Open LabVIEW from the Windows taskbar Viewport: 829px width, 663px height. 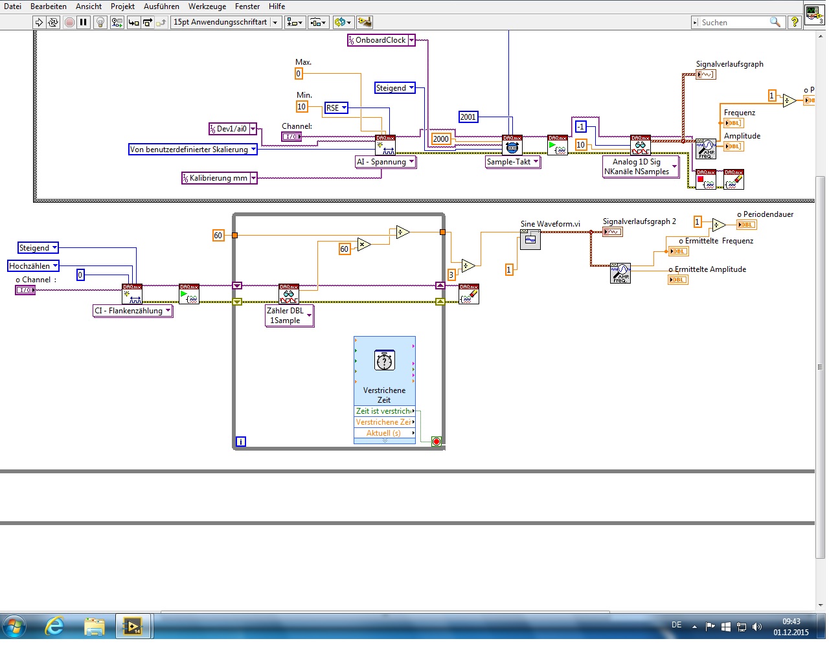[133, 626]
